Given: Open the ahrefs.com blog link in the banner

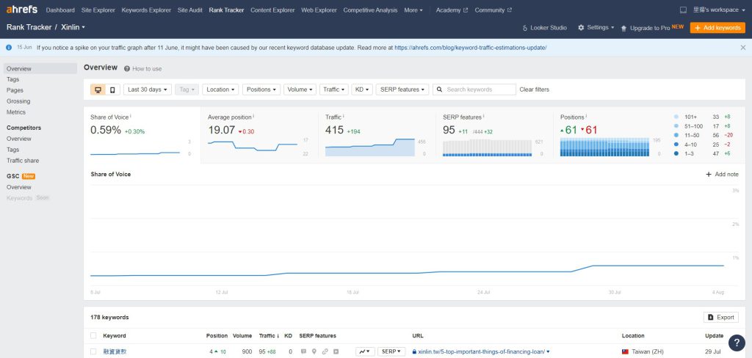Looking at the screenshot, I should 471,48.
